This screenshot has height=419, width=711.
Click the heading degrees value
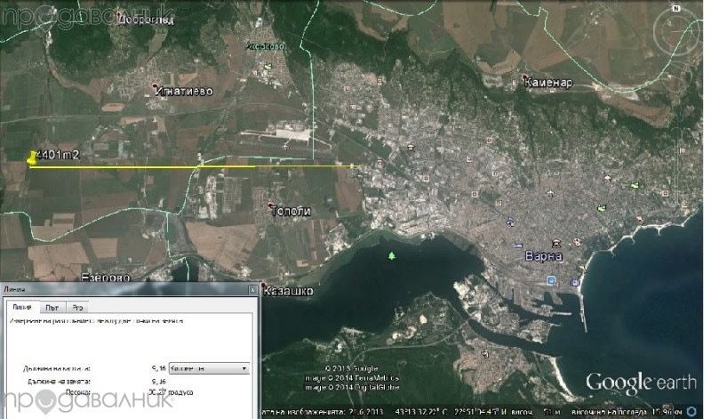170,392
